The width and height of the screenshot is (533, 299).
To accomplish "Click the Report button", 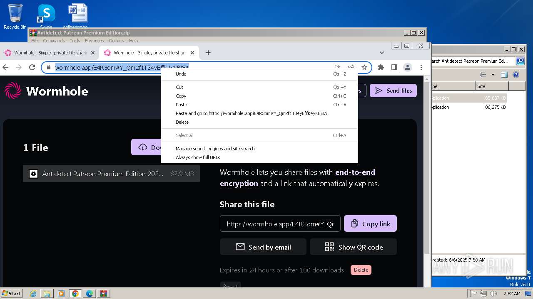I will (230, 286).
